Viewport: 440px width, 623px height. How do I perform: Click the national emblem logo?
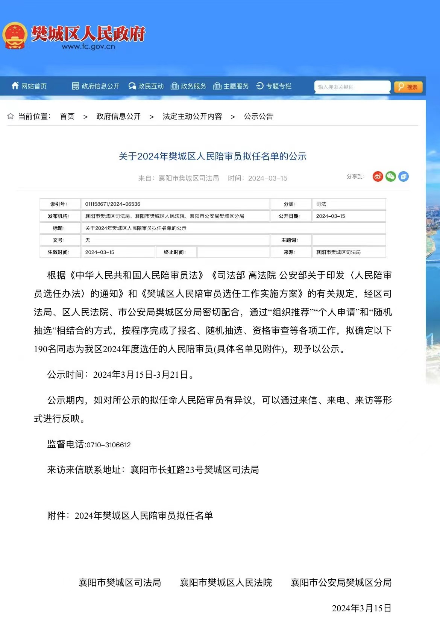(15, 36)
